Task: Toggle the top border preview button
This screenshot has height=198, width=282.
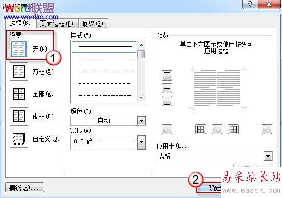Action: 167,75
